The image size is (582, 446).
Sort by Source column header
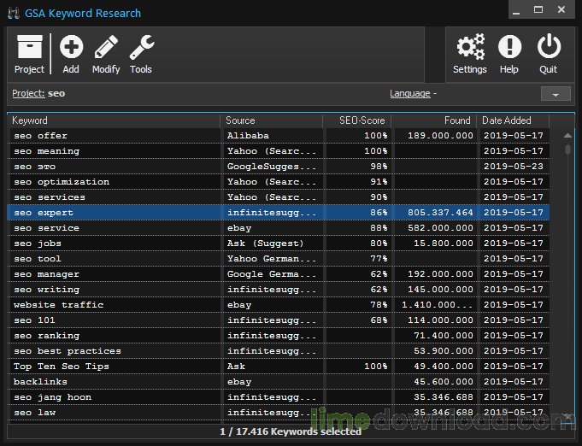272,120
